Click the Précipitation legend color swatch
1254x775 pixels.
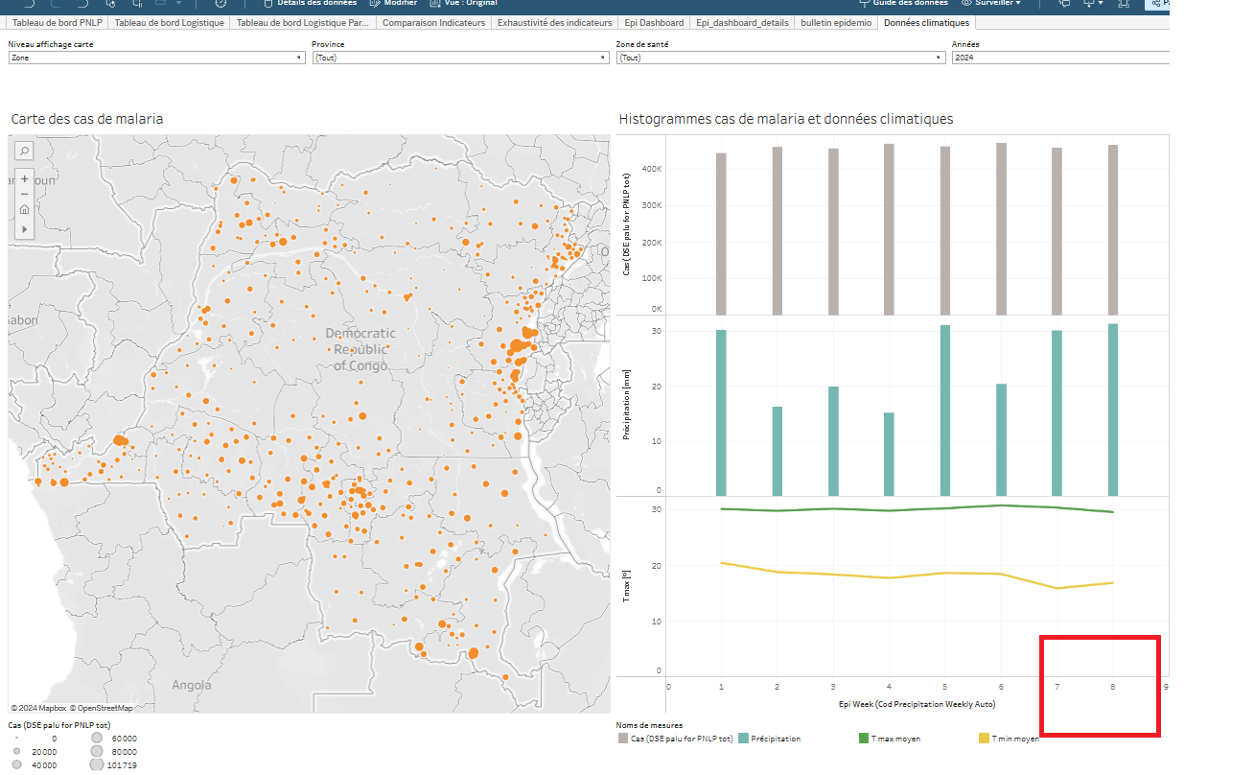744,739
